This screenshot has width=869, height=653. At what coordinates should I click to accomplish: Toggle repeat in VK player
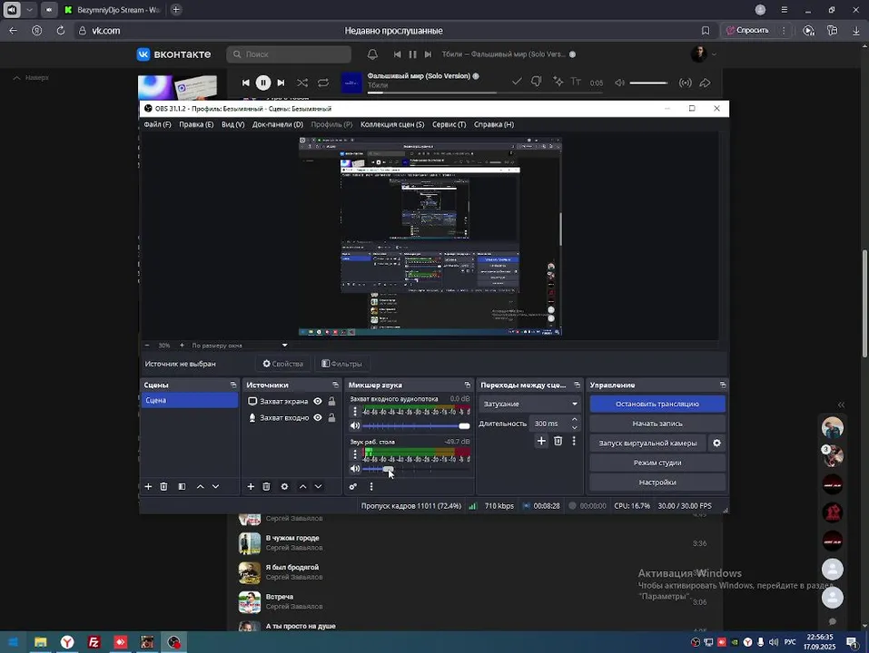click(323, 83)
